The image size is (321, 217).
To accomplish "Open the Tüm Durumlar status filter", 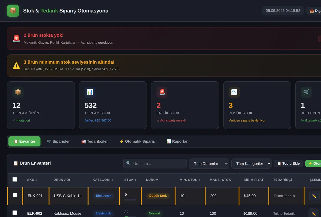I will pos(209,163).
